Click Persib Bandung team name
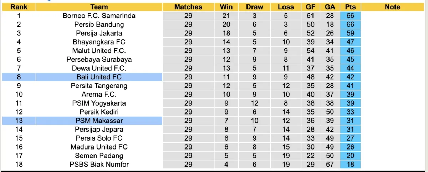This screenshot has width=428, height=172. click(x=99, y=25)
